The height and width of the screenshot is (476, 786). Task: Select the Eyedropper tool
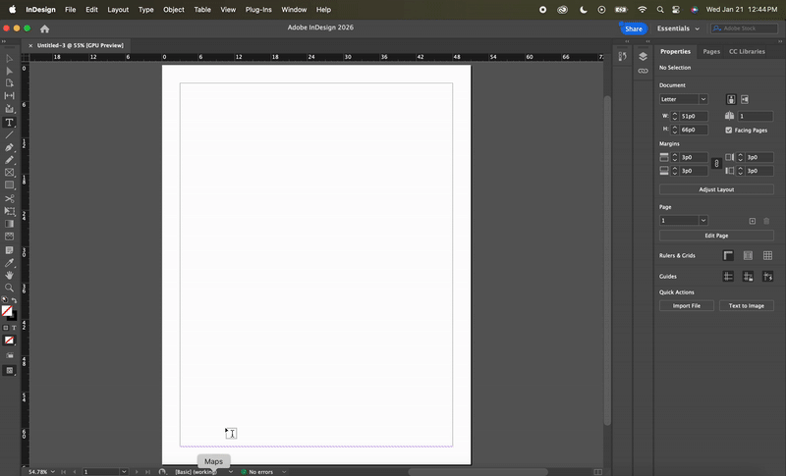point(9,263)
